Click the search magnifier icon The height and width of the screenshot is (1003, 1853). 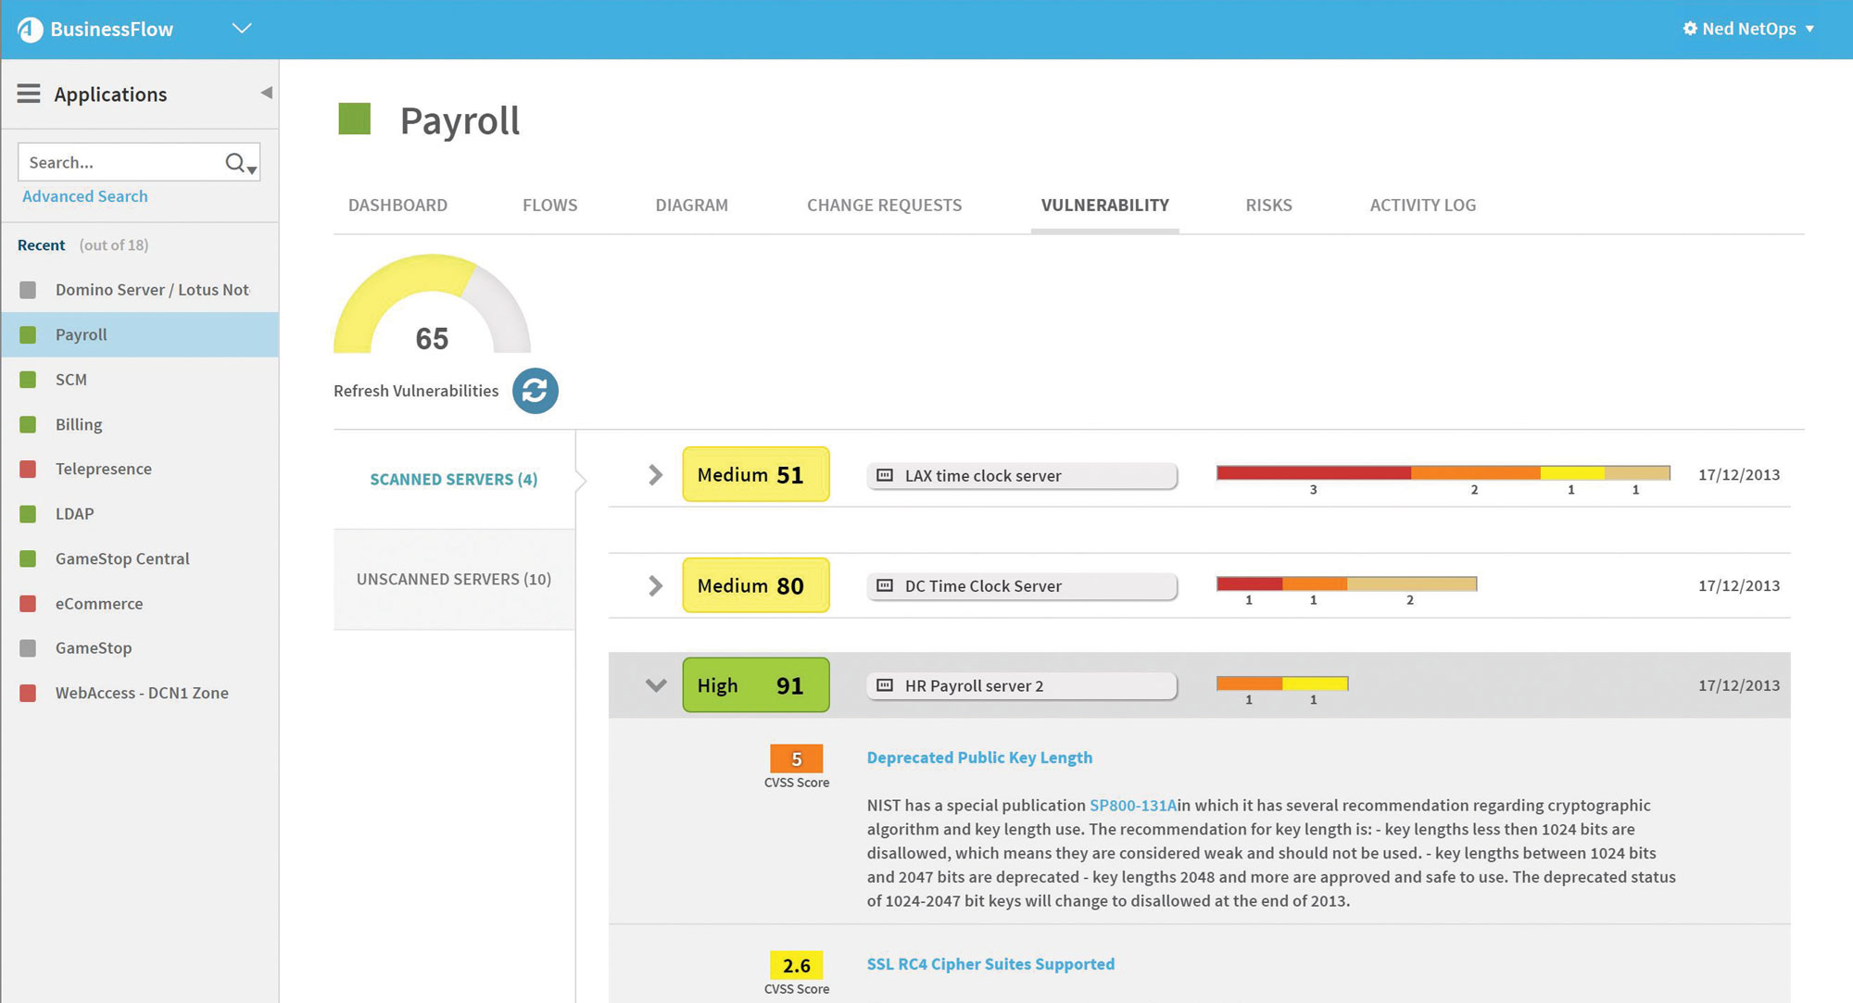pyautogui.click(x=235, y=163)
